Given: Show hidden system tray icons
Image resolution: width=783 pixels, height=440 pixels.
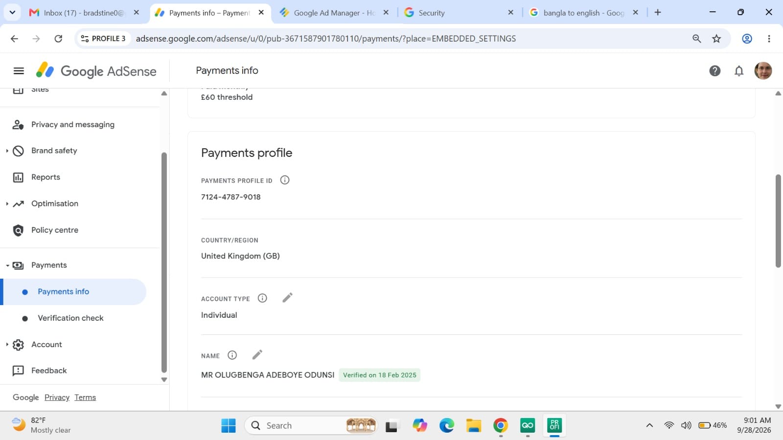Looking at the screenshot, I should (x=649, y=425).
